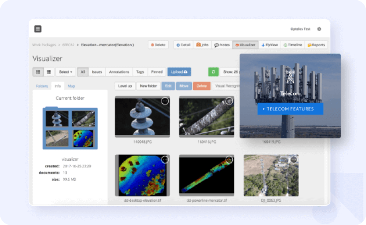Viewport: 366px width, 225px height.
Task: Select the Jobs tab icon in toolbar
Action: pyautogui.click(x=198, y=44)
